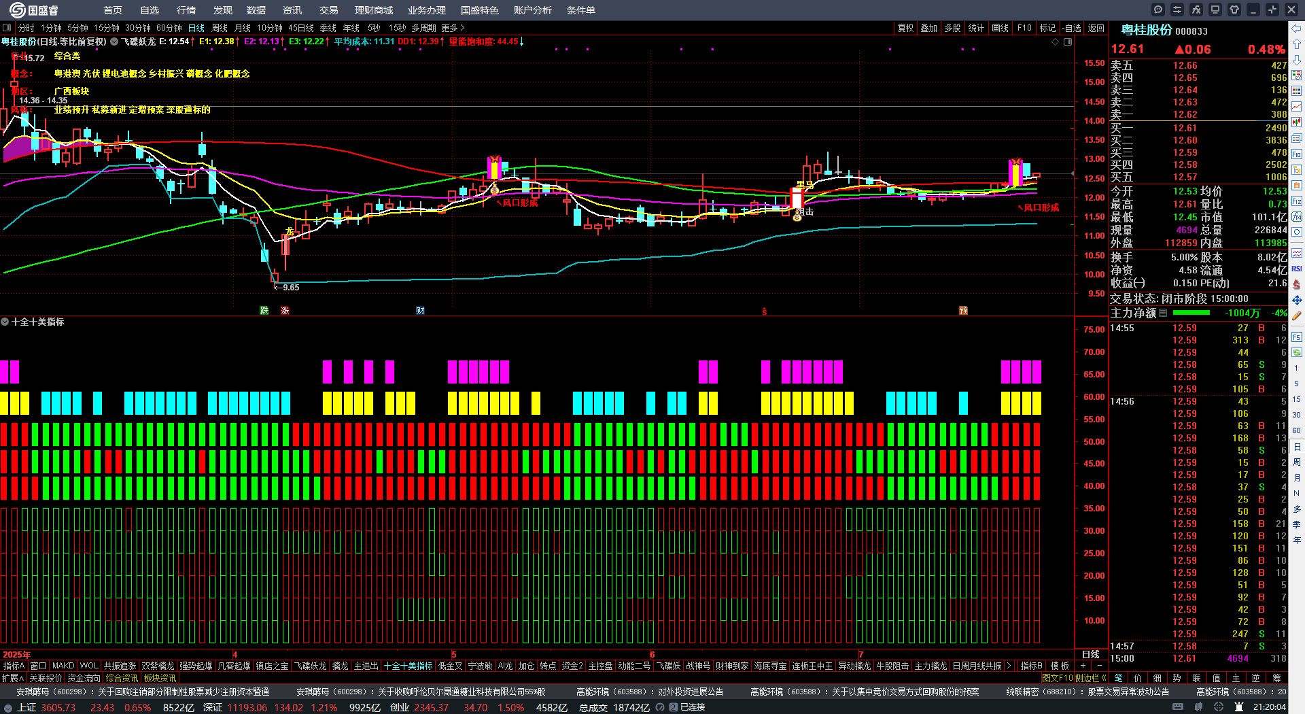
Task: Click the 安琪酵母 share buyback news ticker item
Action: click(x=143, y=692)
